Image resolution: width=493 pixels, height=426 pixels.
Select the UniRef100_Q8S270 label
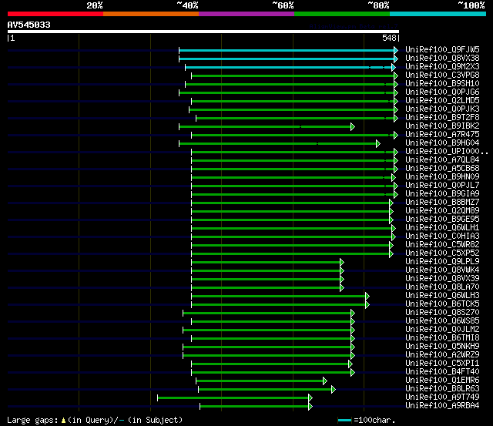pyautogui.click(x=442, y=313)
